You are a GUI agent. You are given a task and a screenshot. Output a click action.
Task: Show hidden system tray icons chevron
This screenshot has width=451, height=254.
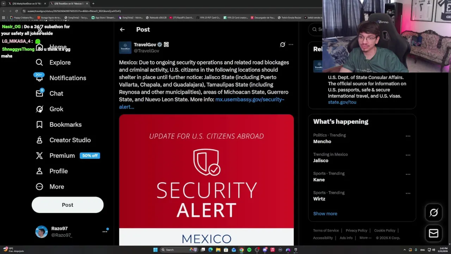(x=404, y=250)
